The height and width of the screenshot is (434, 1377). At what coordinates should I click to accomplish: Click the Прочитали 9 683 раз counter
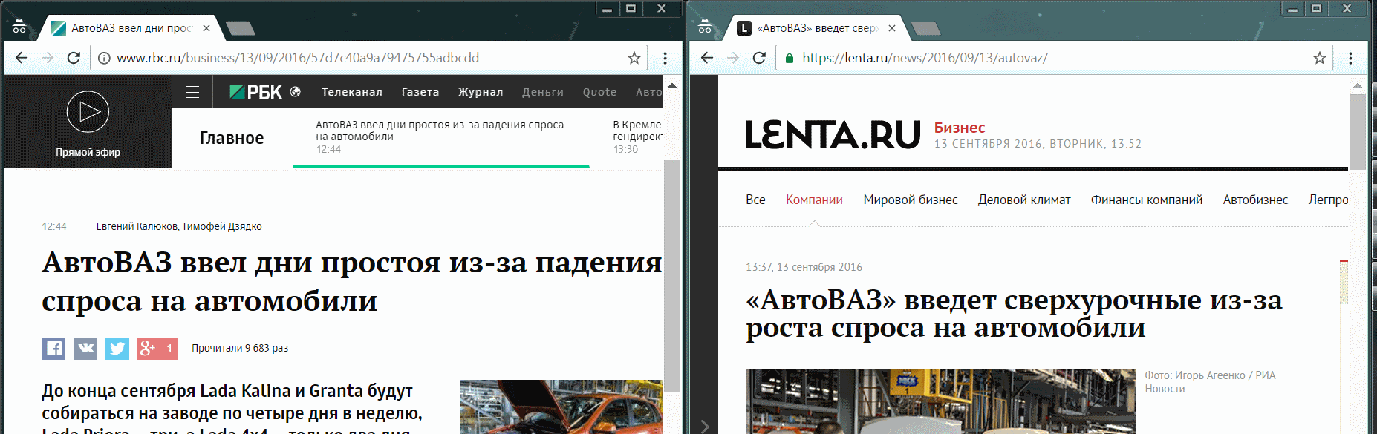240,348
